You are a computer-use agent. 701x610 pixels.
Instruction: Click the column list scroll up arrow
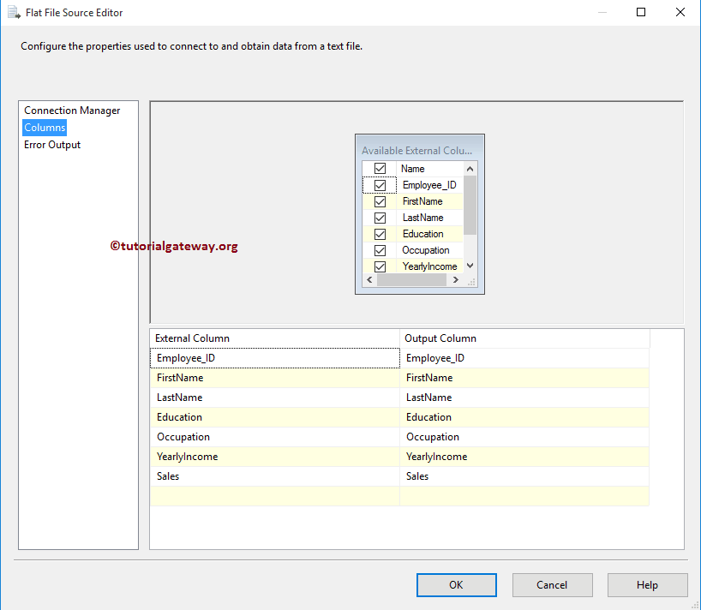[x=470, y=169]
